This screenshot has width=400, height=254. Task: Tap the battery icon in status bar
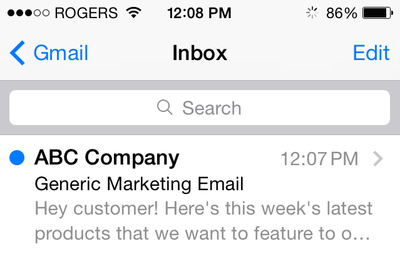(378, 13)
